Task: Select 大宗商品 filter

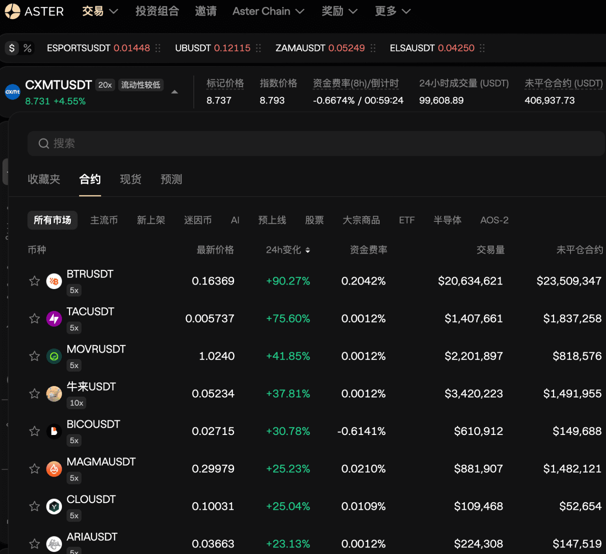Action: click(x=361, y=220)
